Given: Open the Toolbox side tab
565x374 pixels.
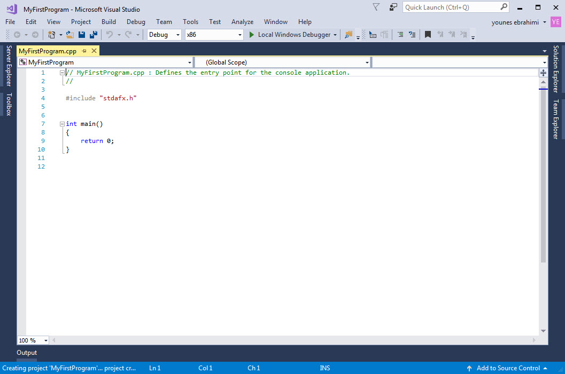Looking at the screenshot, I should pos(9,104).
